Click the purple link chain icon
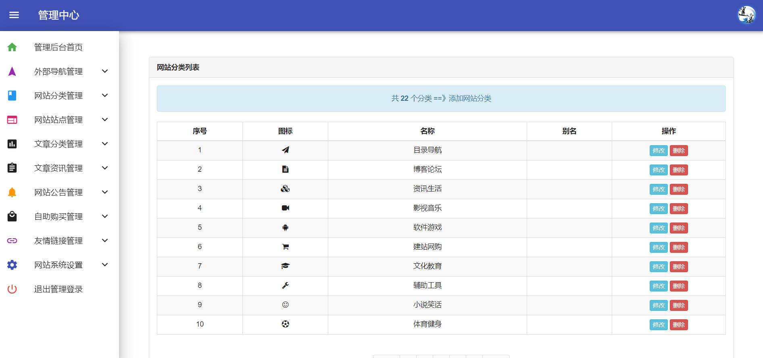Screen dimensions: 763x358 12,241
